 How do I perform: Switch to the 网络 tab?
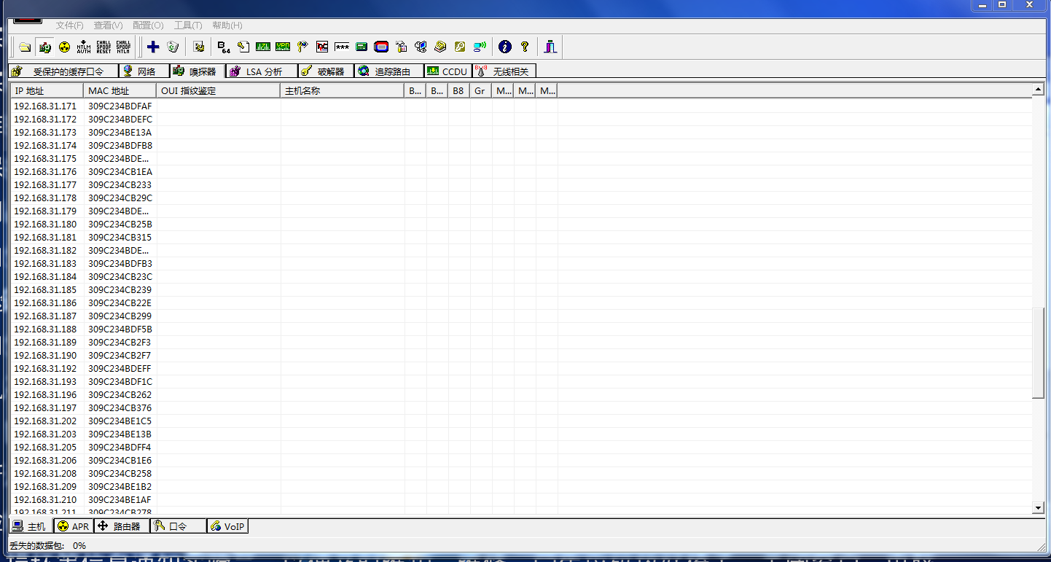point(143,71)
